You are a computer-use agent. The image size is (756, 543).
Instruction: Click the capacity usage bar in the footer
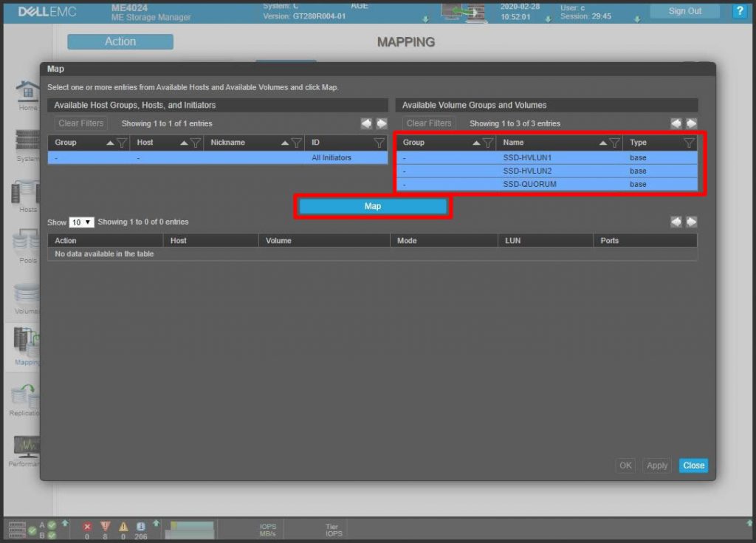(x=190, y=530)
